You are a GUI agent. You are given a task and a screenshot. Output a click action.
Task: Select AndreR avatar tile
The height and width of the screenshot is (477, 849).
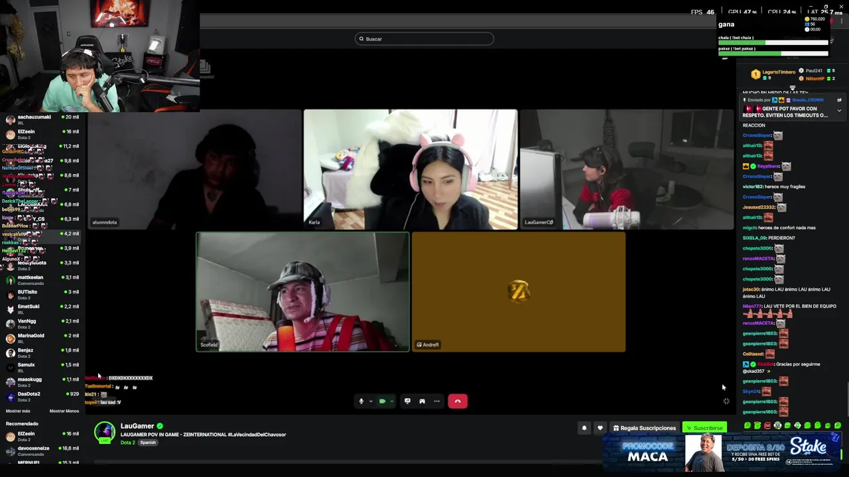(x=519, y=291)
